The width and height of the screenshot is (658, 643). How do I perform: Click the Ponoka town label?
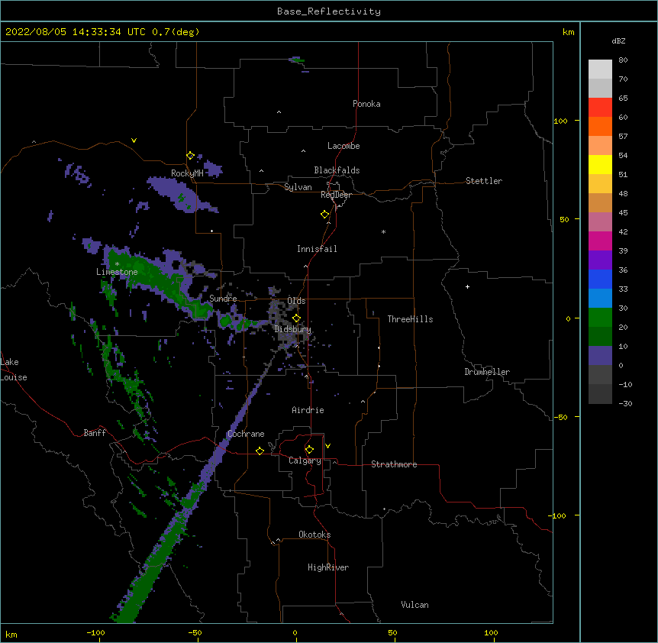[x=366, y=104]
